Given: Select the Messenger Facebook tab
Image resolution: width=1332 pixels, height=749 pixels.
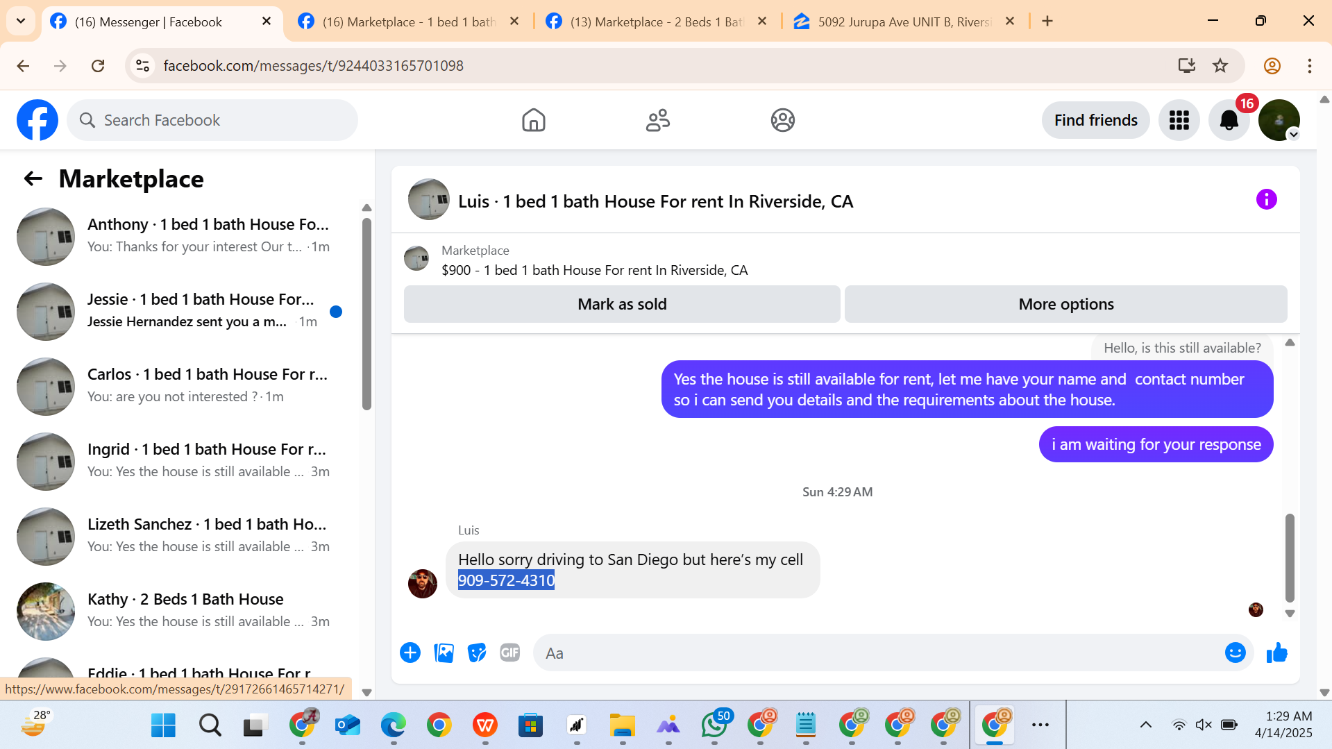Looking at the screenshot, I should 161,22.
